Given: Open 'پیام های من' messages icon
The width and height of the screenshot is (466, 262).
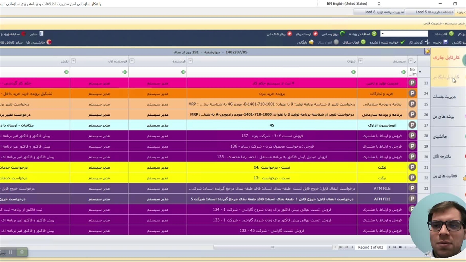Looking at the screenshot, I should [x=290, y=34].
